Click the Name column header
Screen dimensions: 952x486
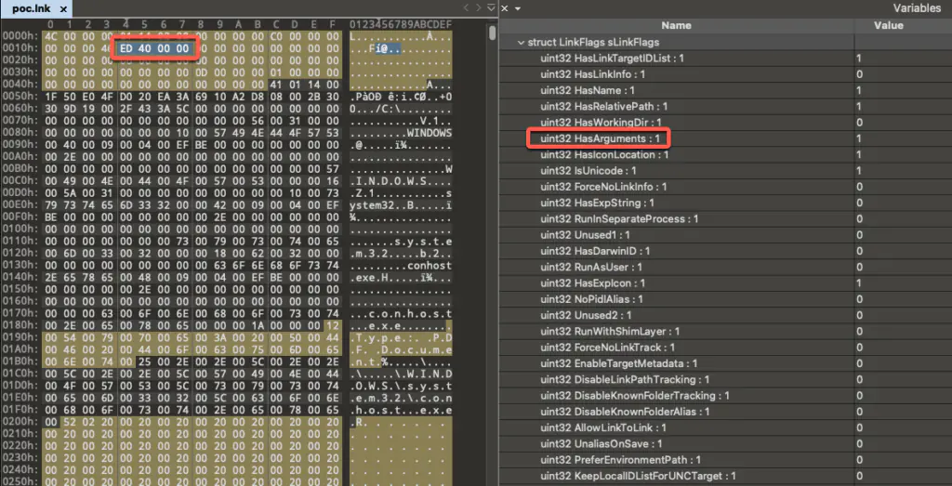click(676, 25)
